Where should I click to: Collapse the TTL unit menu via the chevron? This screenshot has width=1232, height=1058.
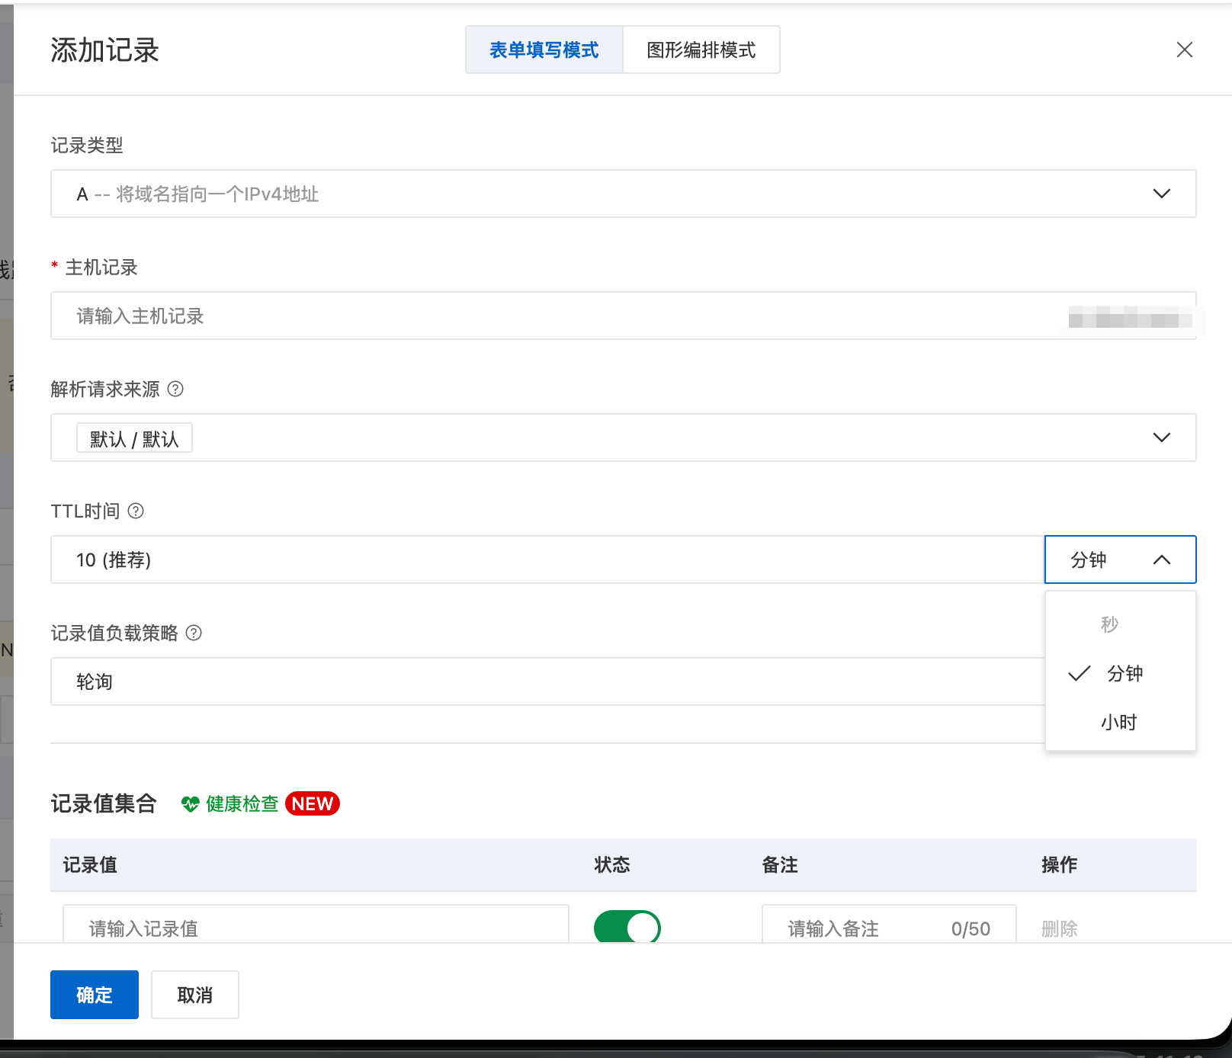(x=1163, y=559)
